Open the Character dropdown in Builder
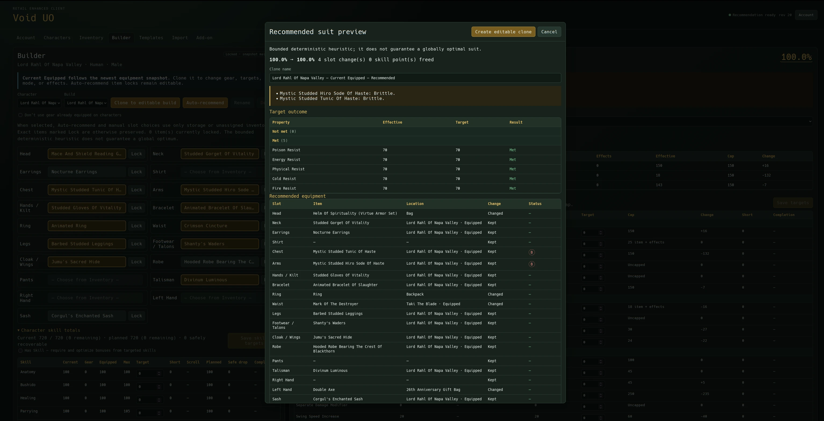This screenshot has width=824, height=421. point(39,103)
